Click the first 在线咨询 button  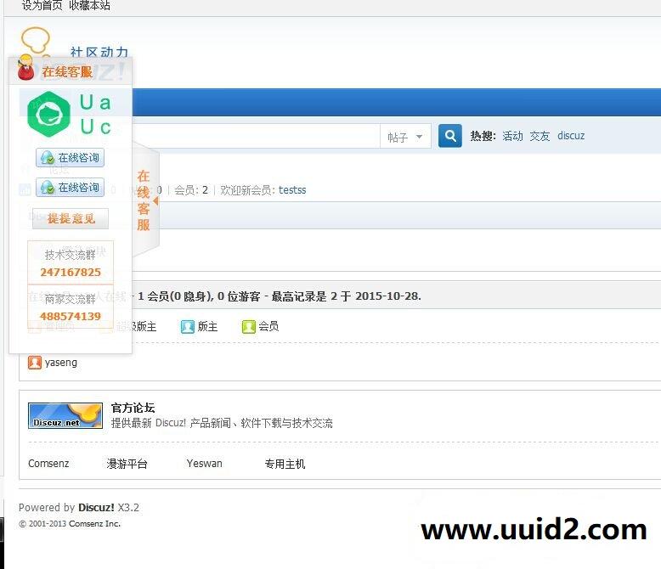70,158
